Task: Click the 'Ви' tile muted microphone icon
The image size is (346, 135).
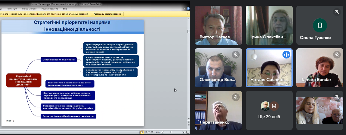Action: 337,97
